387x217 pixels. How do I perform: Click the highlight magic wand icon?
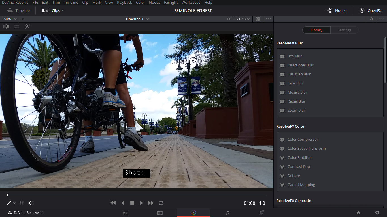(x=27, y=26)
